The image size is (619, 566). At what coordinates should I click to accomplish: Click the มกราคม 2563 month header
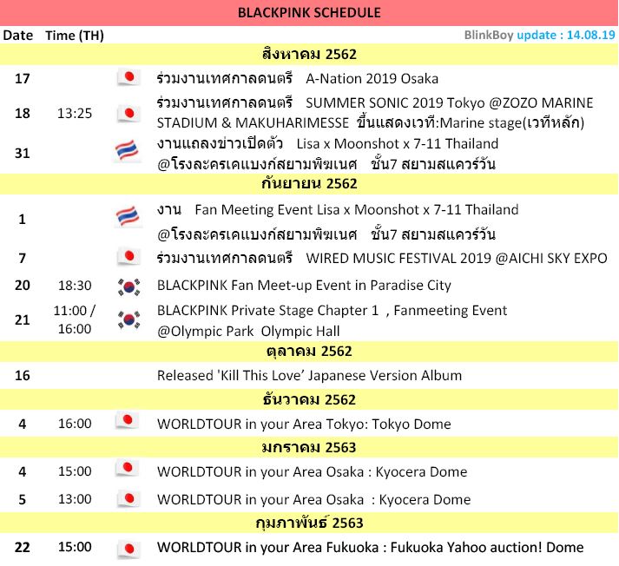[x=309, y=448]
